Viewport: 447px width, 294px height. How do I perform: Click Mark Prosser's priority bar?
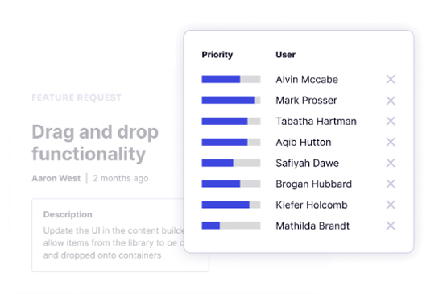pos(231,100)
